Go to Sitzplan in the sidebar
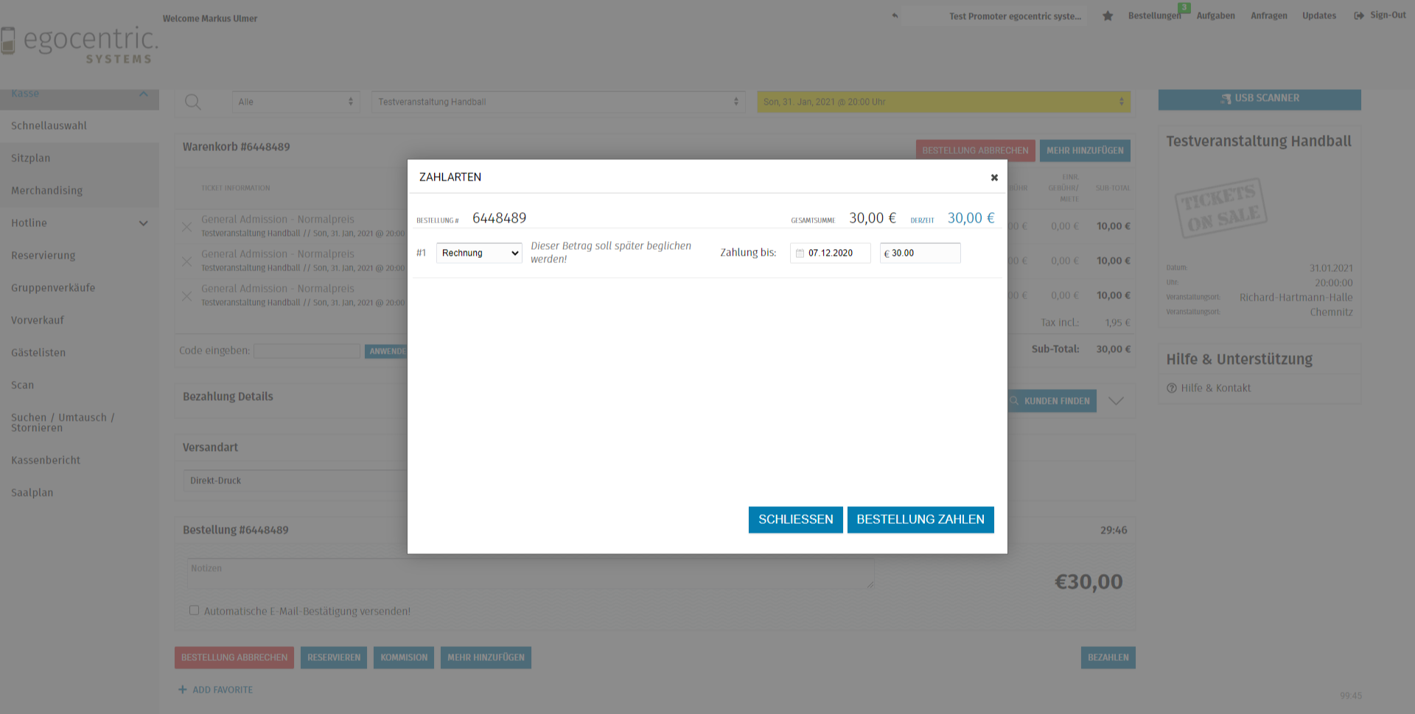This screenshot has height=714, width=1415. [x=31, y=158]
